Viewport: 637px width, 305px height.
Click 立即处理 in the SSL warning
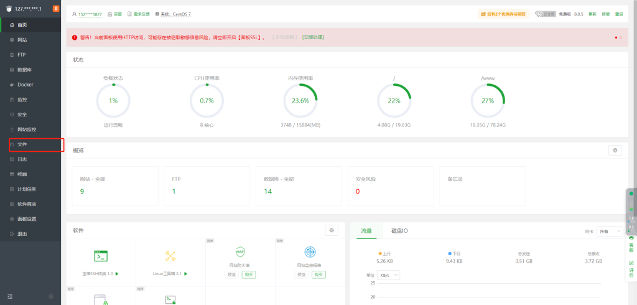pyautogui.click(x=313, y=37)
